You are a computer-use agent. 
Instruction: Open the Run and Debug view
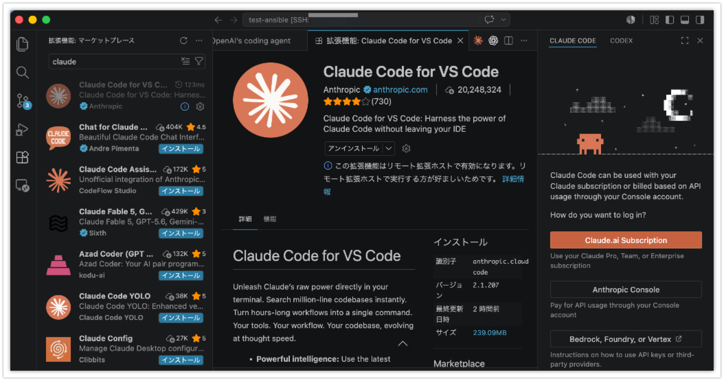pyautogui.click(x=22, y=130)
